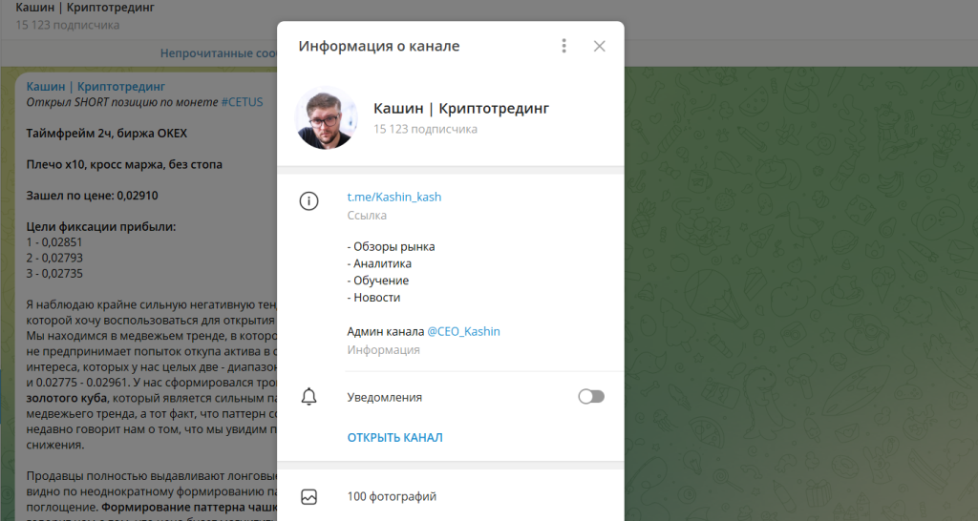Click target 2 - 0,02793 in the post

54,258
